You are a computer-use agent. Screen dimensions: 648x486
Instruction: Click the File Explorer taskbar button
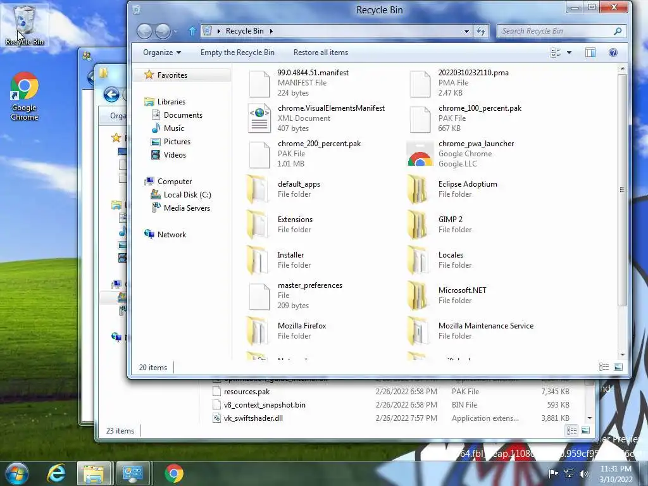(94, 473)
